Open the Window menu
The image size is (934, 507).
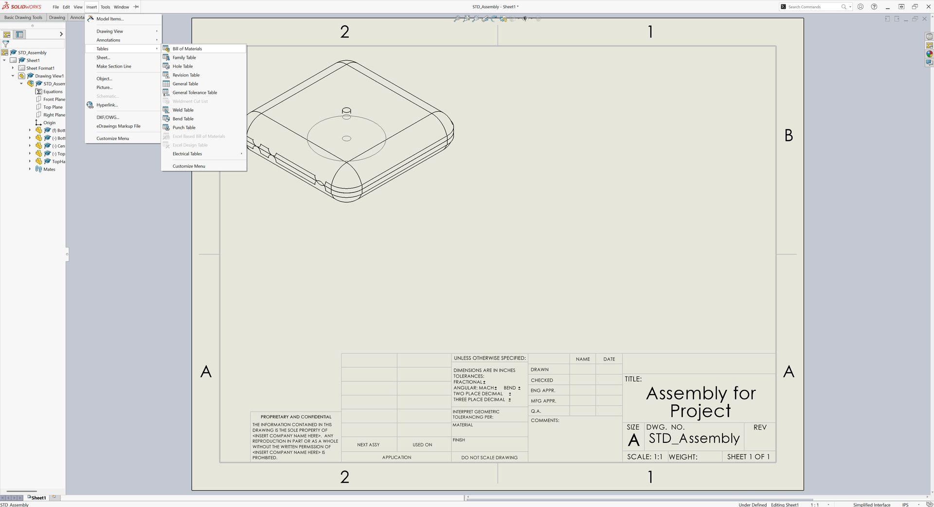(121, 7)
